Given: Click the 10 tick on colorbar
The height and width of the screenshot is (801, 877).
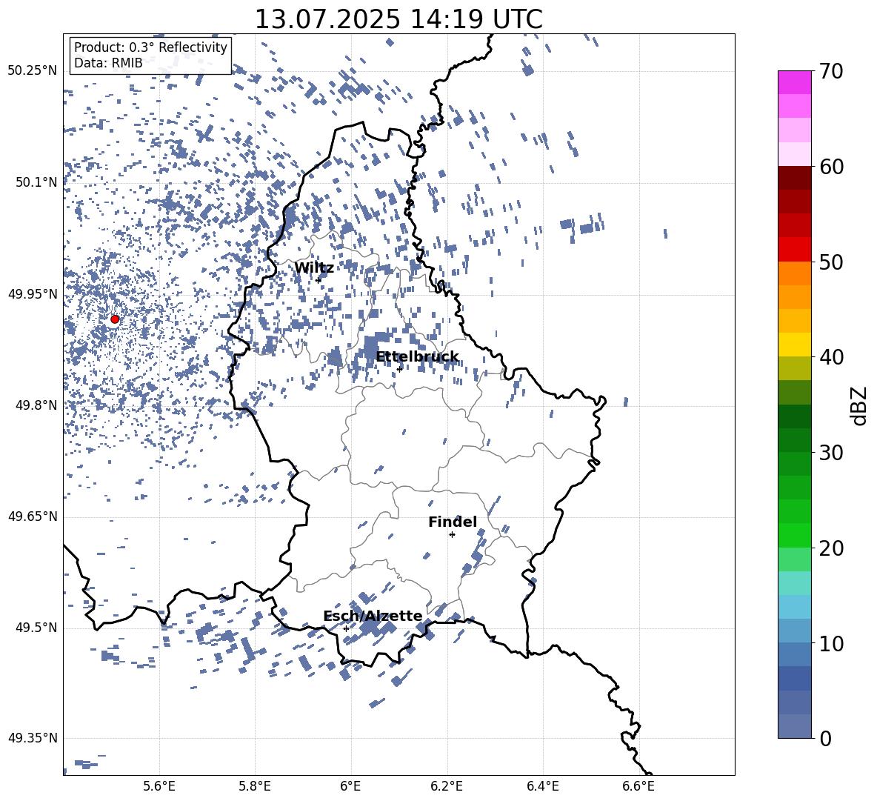Looking at the screenshot, I should click(x=831, y=643).
